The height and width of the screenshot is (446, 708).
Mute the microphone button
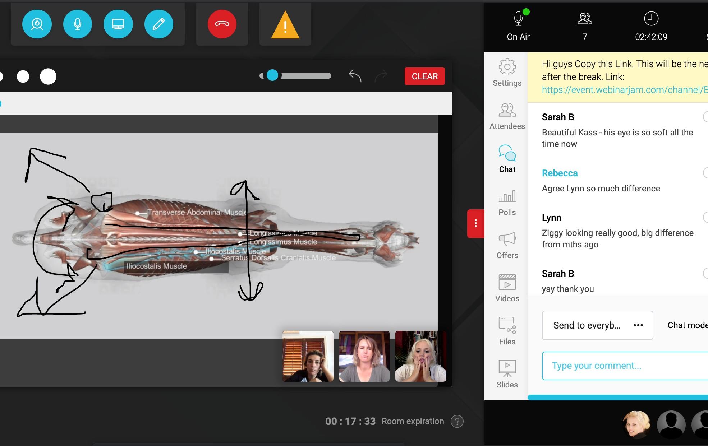point(78,24)
